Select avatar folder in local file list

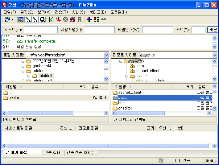(55, 98)
